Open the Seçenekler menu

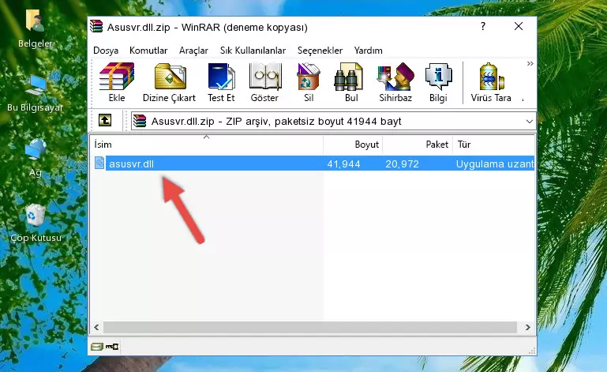pos(320,51)
